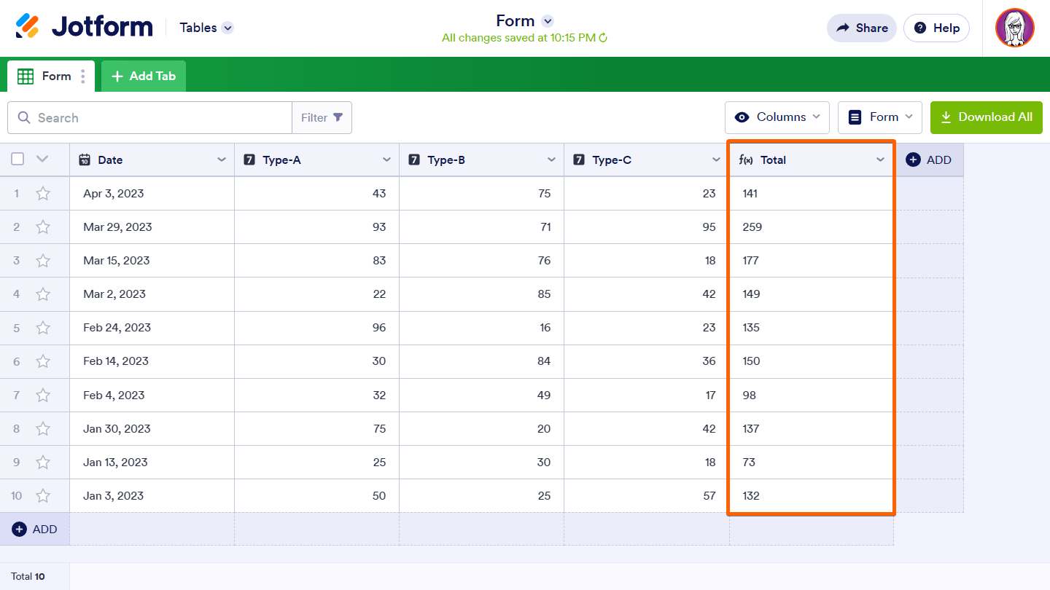1050x590 pixels.
Task: Star the Feb 14, 2023 row
Action: (x=43, y=361)
